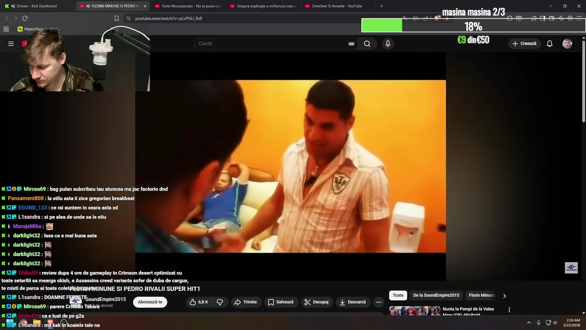Viewport: 586px width, 330px height.
Task: Open options menu for Nunta la Pampi video
Action: 509,310
